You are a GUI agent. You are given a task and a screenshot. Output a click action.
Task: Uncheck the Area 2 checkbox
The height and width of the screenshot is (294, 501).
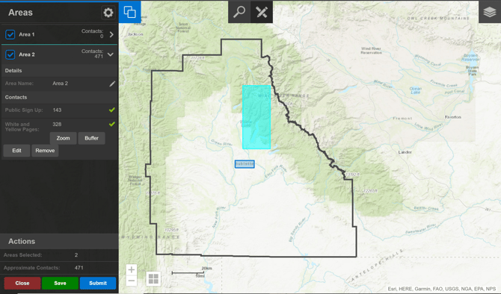(10, 54)
